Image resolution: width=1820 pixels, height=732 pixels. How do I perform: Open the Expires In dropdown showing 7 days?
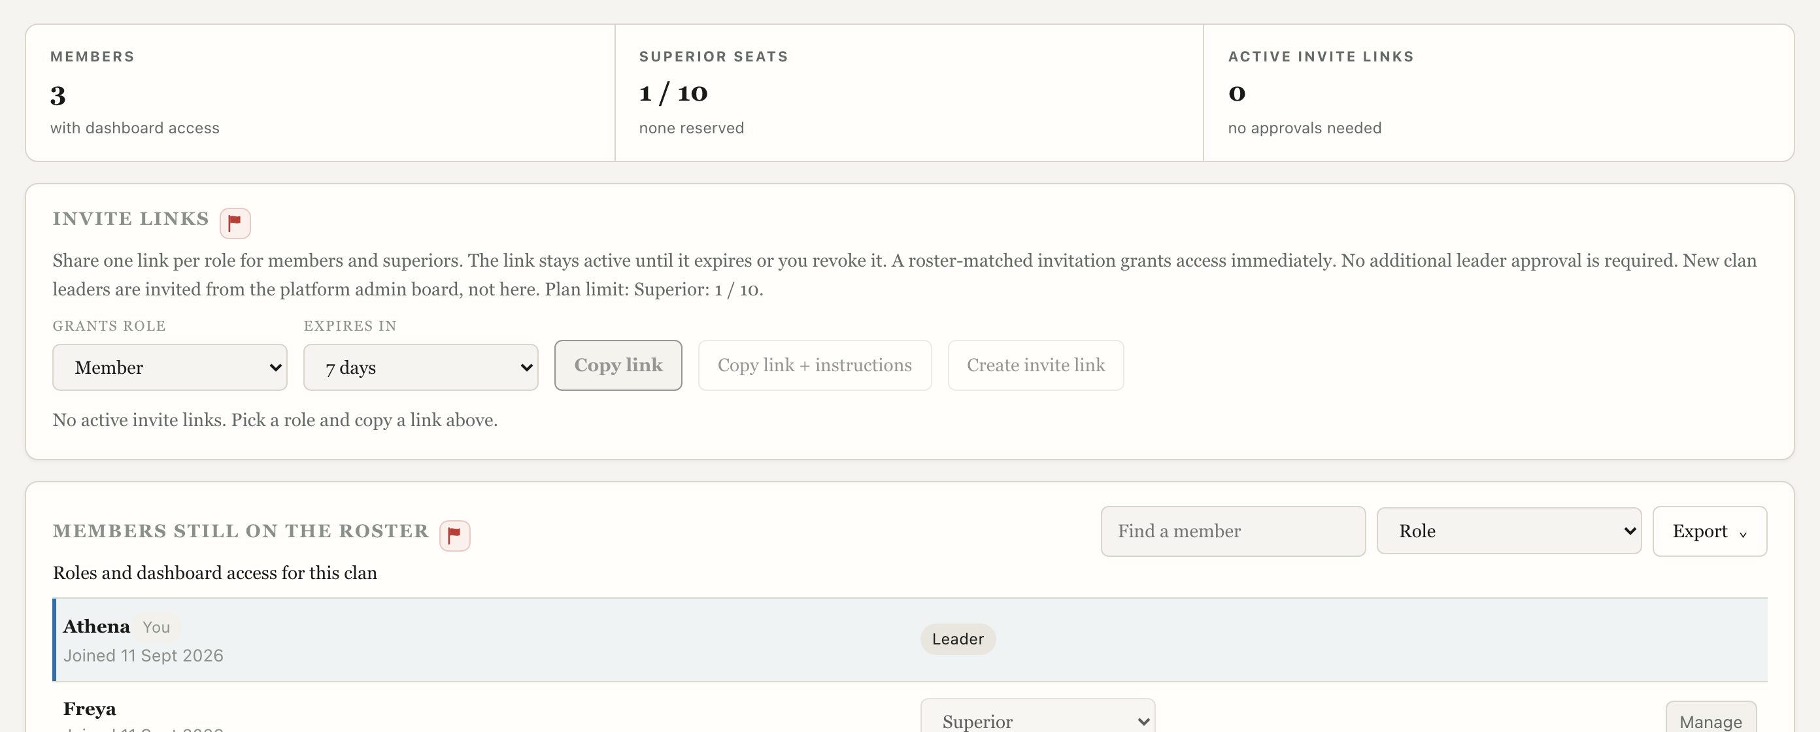click(x=420, y=367)
